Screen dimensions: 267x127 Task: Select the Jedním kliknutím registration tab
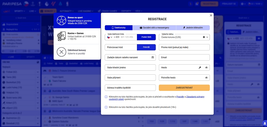(193, 28)
